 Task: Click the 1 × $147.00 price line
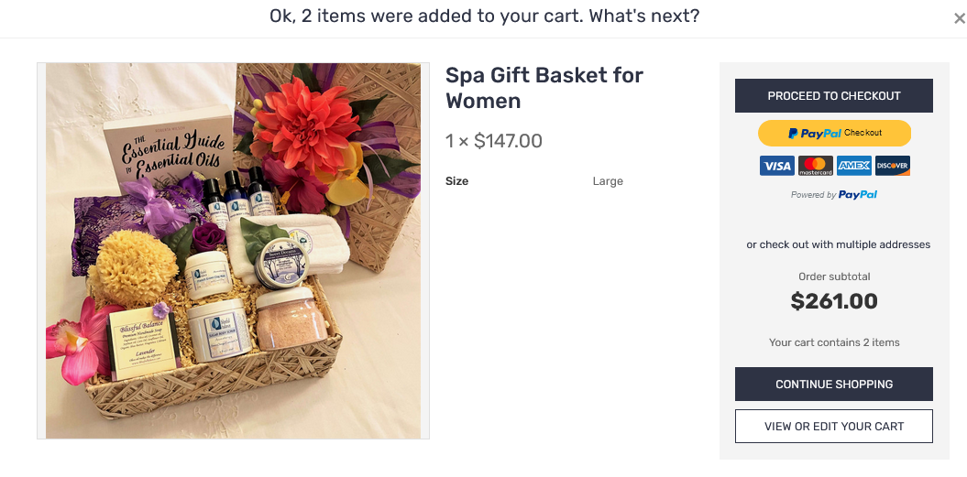tap(494, 141)
